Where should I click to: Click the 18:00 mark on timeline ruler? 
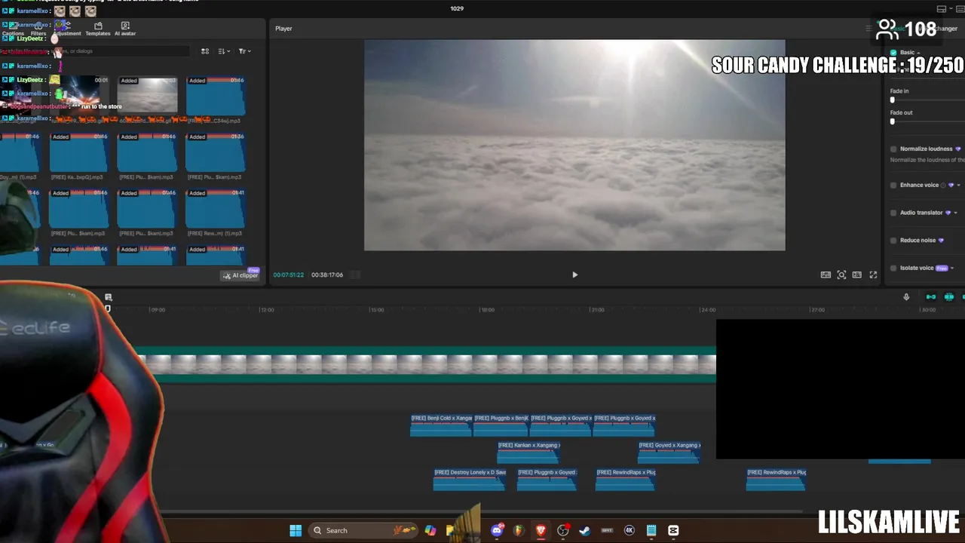click(487, 309)
